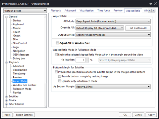Check Operate only in fullscreen mode
This screenshot has height=119, width=159.
coord(60,81)
